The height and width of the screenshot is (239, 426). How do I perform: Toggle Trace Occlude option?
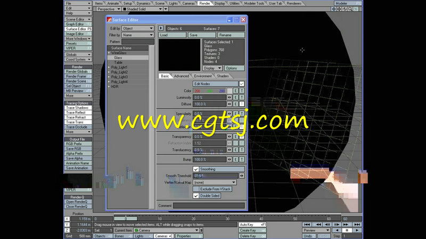point(78,127)
